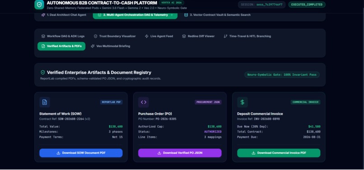Download SOW Document PDF

[x=81, y=153]
